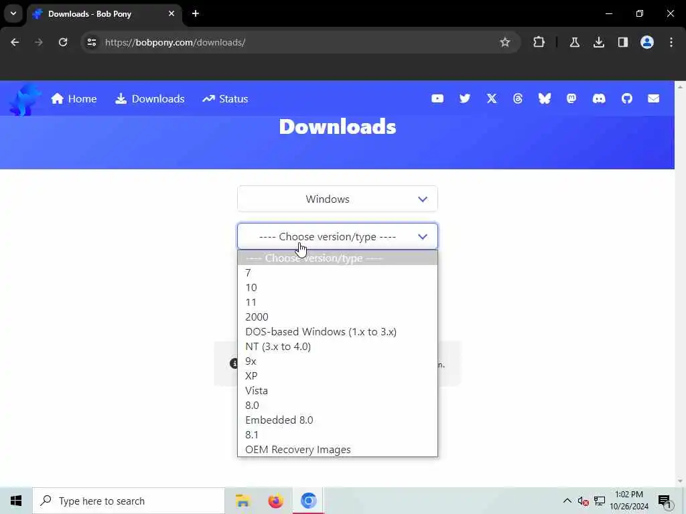Pick the XP option

(x=338, y=376)
